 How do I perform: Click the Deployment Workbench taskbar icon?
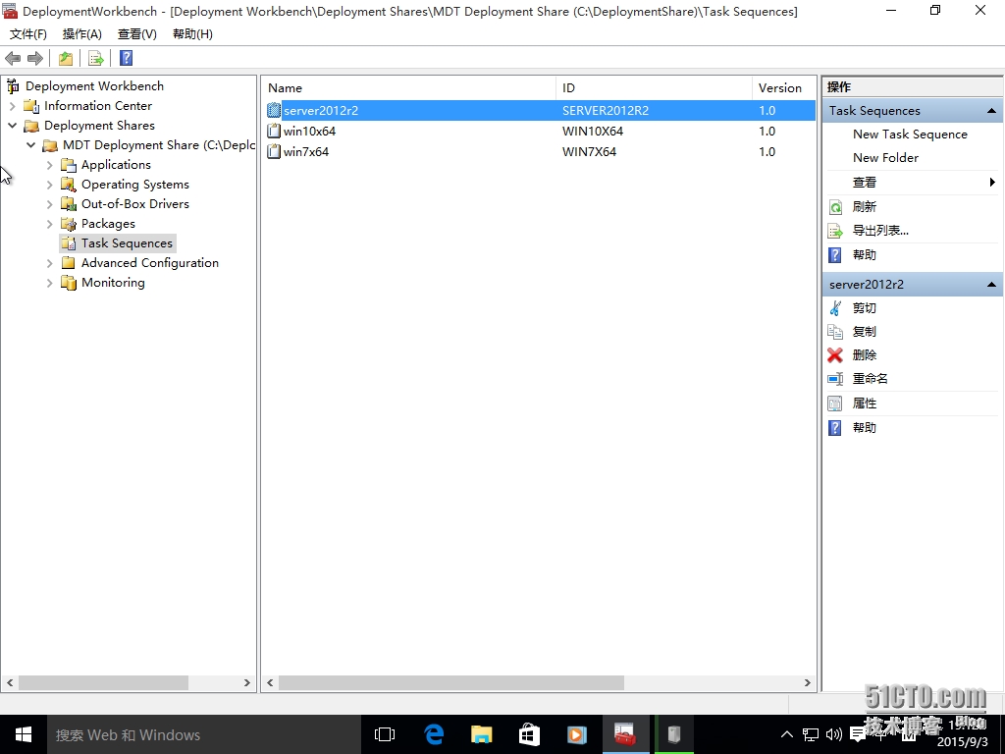(625, 734)
